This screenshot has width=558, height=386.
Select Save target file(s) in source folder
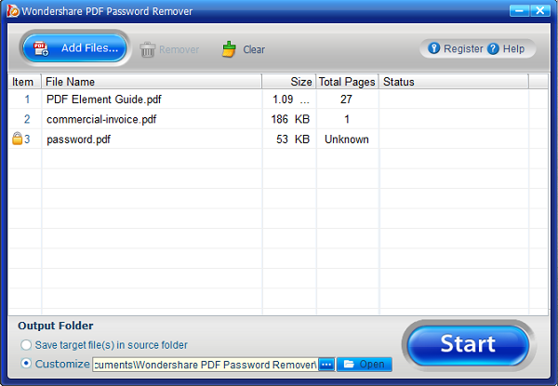click(x=25, y=345)
